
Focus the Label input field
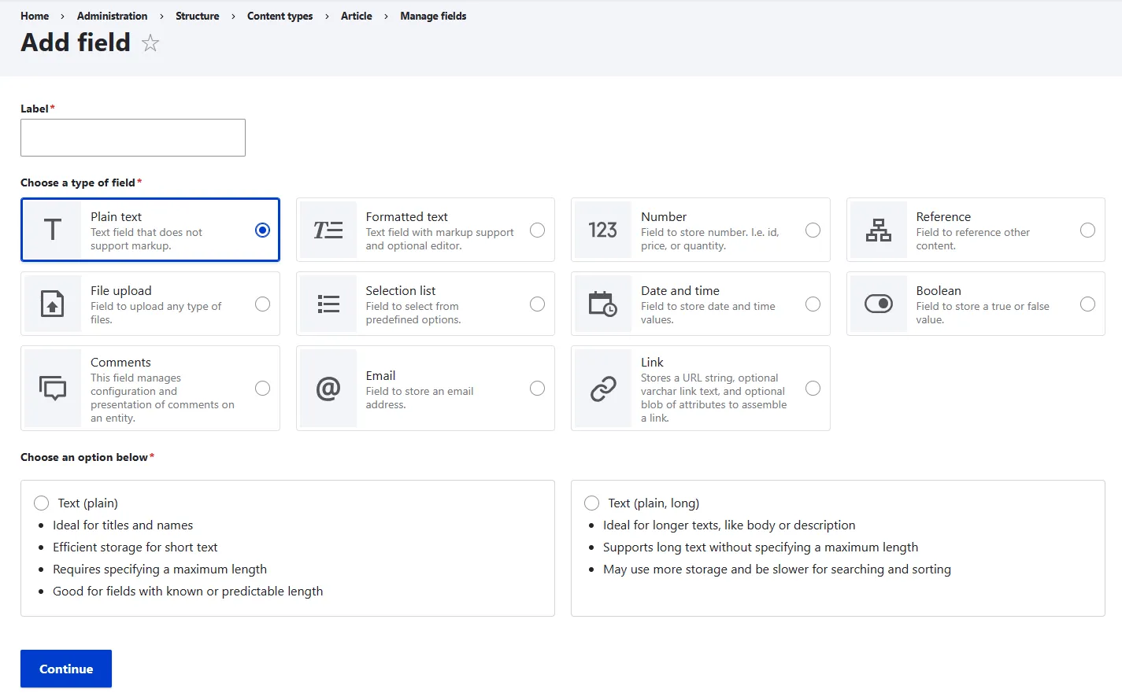133,138
